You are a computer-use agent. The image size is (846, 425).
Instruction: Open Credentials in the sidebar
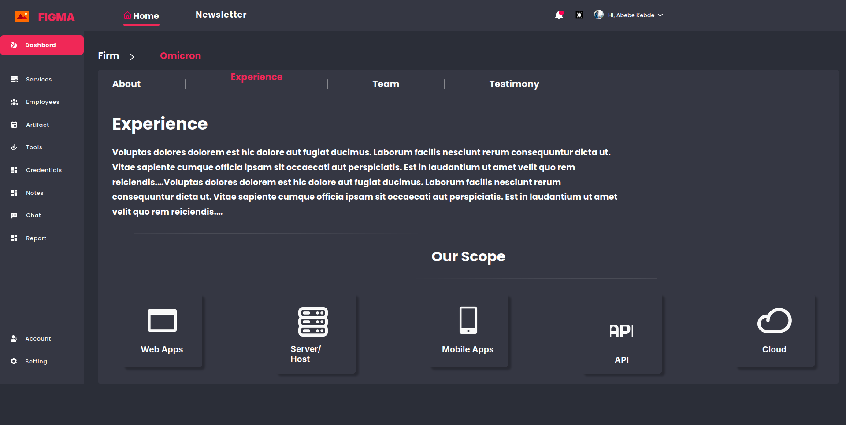point(44,170)
